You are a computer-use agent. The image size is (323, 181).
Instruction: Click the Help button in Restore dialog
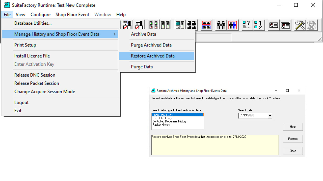293,127
